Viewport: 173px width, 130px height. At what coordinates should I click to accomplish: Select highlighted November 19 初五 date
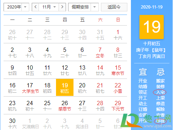click(x=65, y=87)
